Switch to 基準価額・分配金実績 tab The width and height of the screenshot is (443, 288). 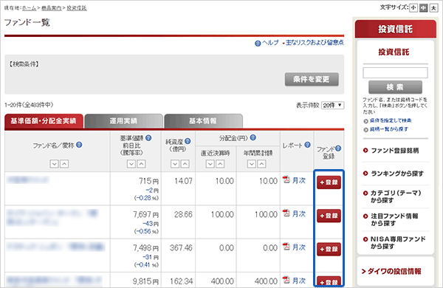pyautogui.click(x=44, y=121)
